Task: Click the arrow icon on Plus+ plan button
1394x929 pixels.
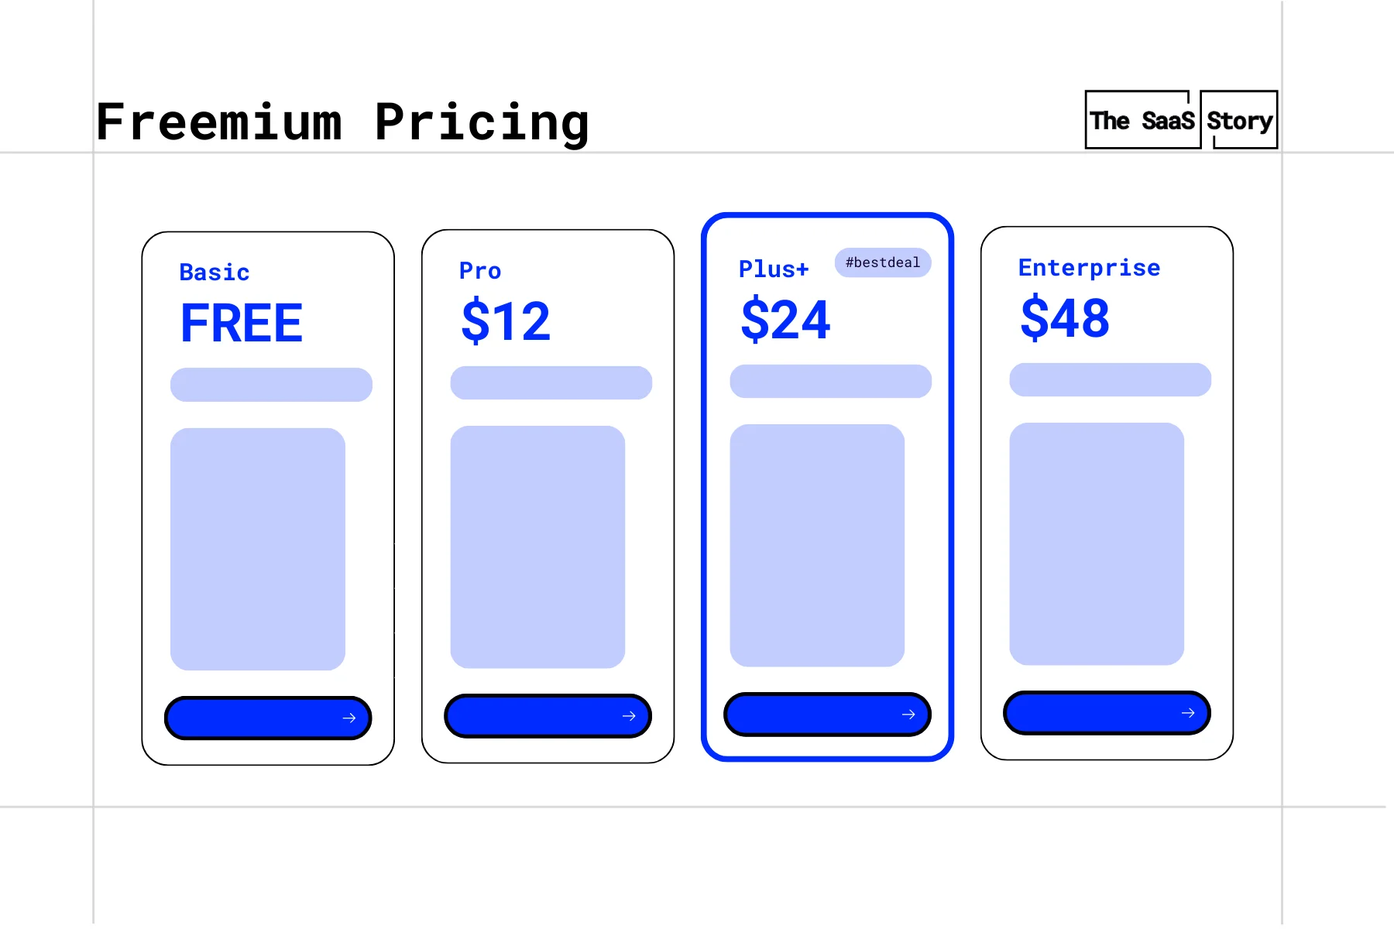Action: point(908,715)
